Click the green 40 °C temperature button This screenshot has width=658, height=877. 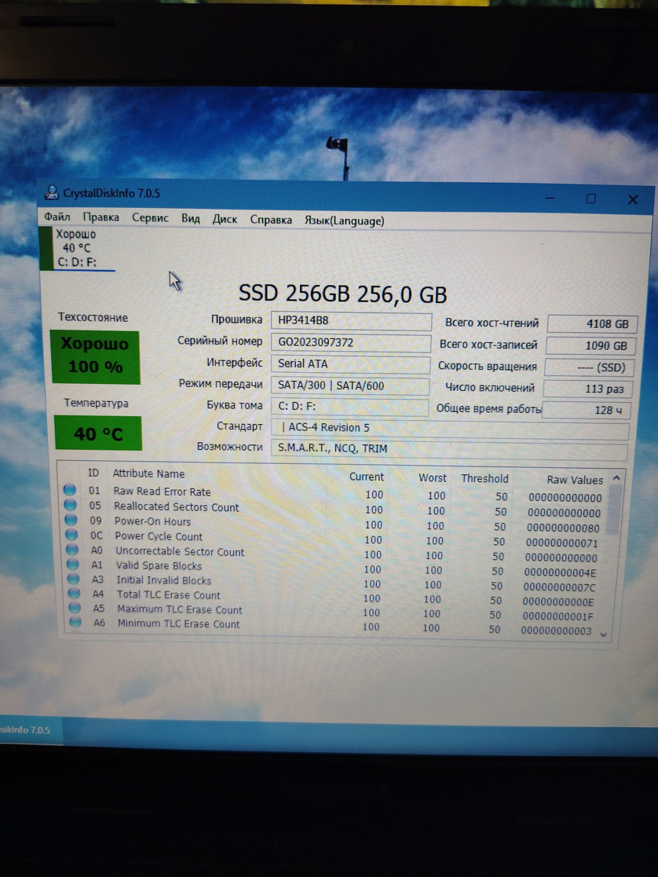[98, 433]
